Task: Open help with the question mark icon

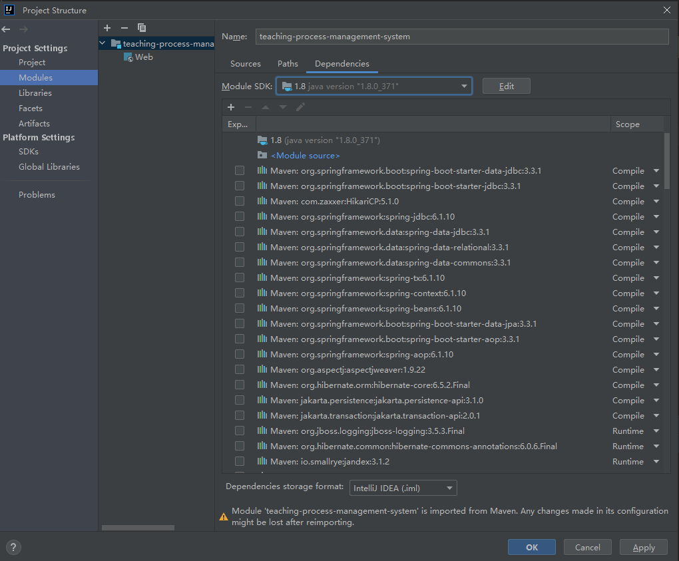Action: point(13,547)
